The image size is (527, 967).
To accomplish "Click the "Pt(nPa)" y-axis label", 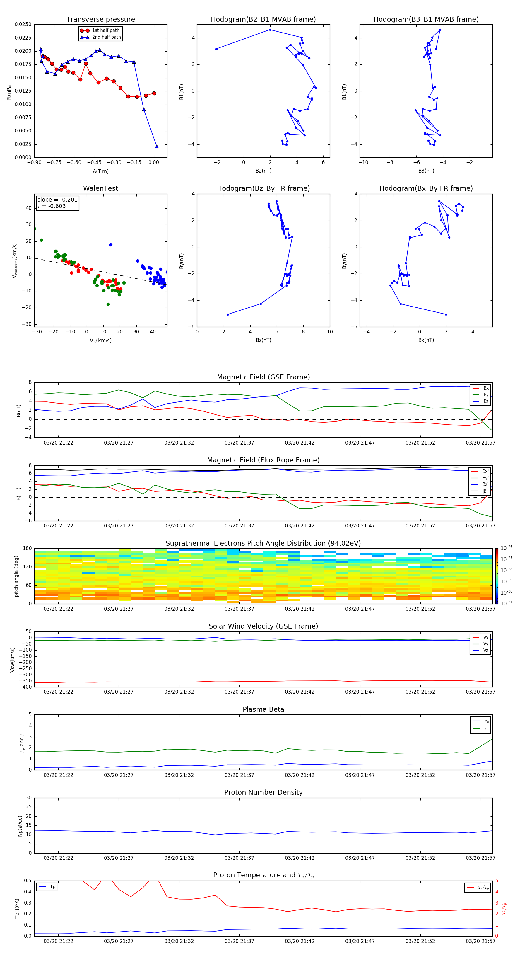I will click(9, 92).
